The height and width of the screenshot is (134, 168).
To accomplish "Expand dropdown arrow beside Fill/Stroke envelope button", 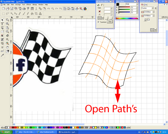I will click(103, 18).
